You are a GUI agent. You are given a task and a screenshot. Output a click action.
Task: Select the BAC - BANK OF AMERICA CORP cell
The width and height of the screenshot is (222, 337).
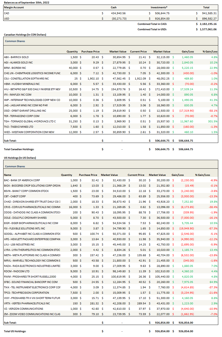(x=22, y=180)
